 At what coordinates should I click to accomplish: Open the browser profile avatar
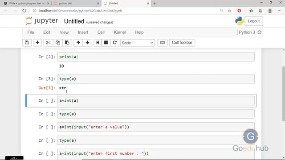(270, 11)
